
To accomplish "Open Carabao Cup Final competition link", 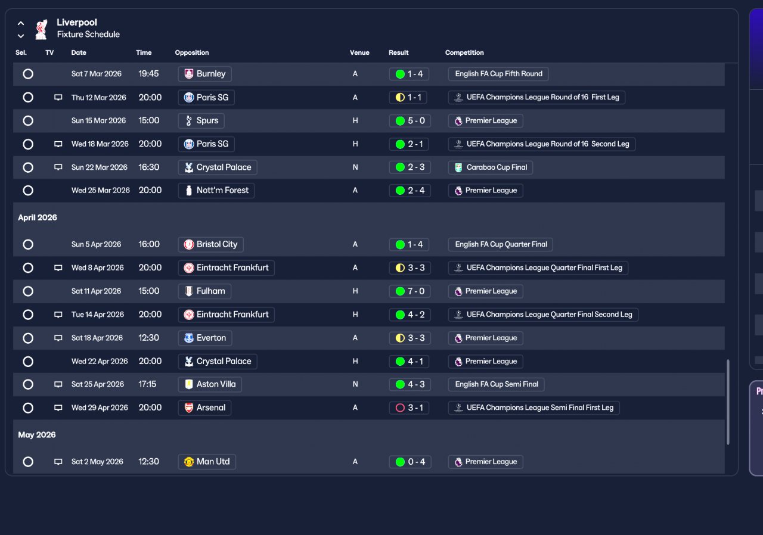I will coord(491,167).
